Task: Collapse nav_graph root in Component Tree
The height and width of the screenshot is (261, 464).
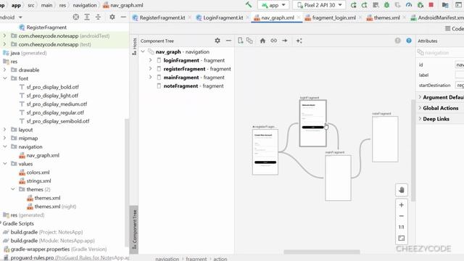Action: [x=143, y=51]
